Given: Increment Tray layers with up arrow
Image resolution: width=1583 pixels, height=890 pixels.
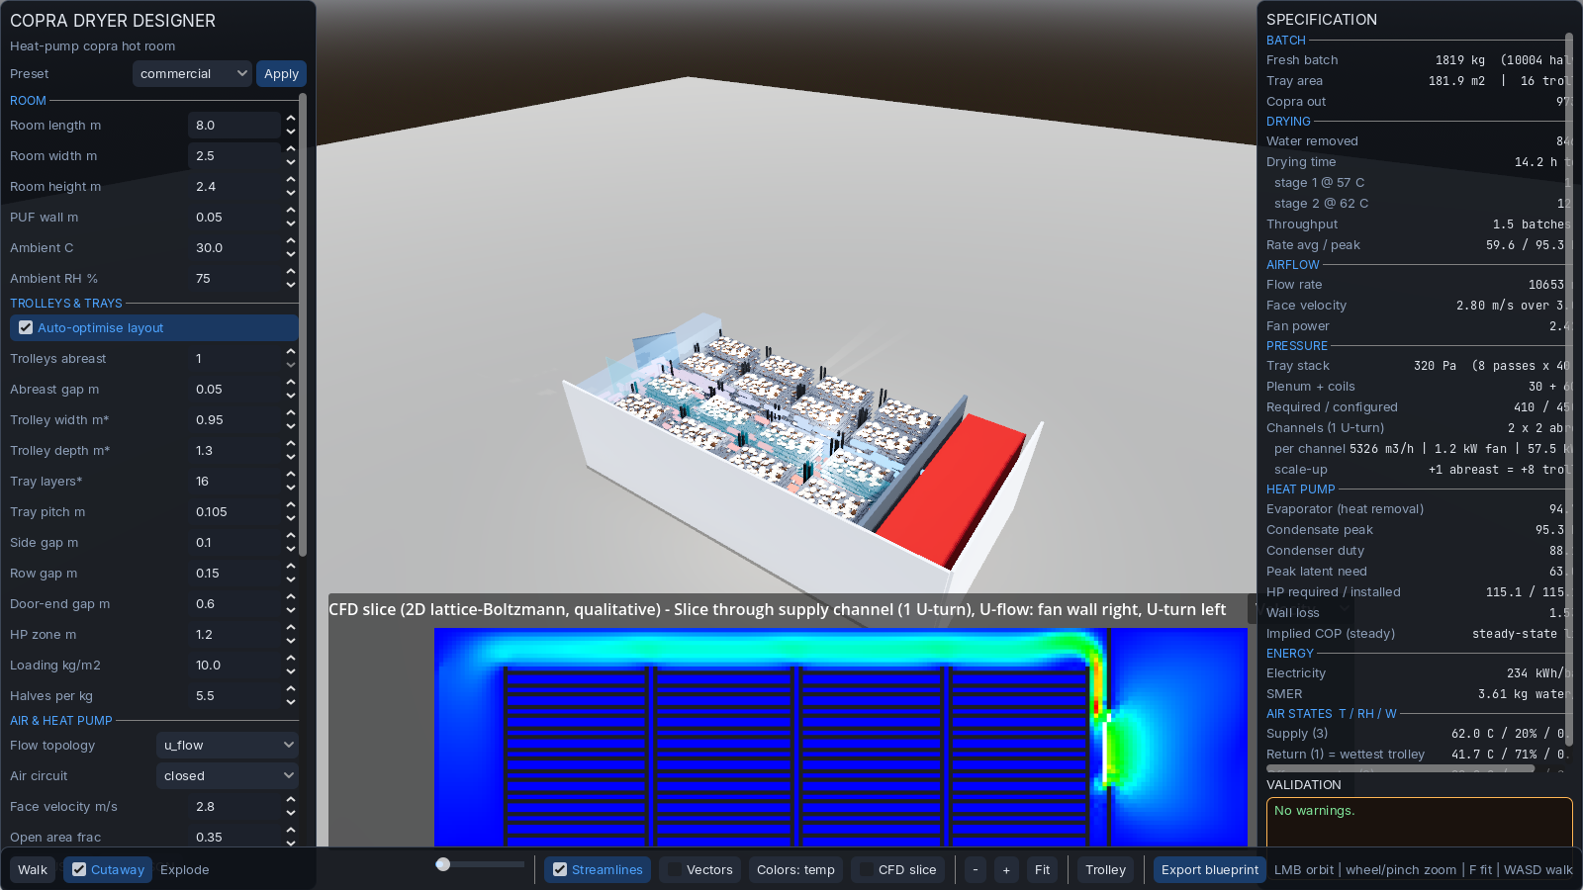Looking at the screenshot, I should [291, 475].
